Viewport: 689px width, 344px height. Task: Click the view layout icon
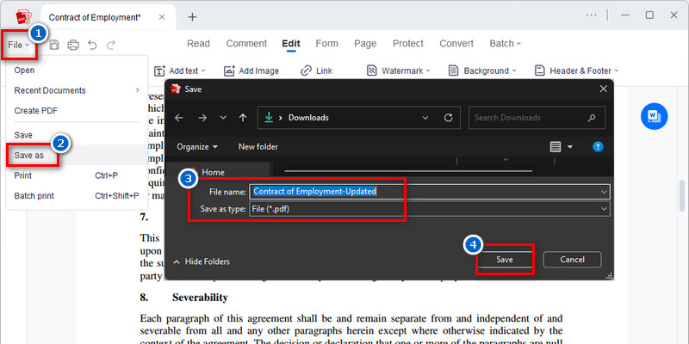click(x=556, y=146)
